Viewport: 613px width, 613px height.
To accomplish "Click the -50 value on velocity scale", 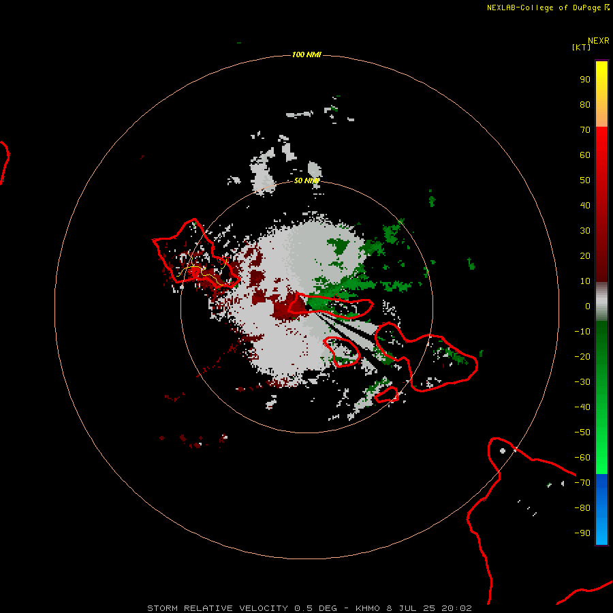I will pos(582,433).
